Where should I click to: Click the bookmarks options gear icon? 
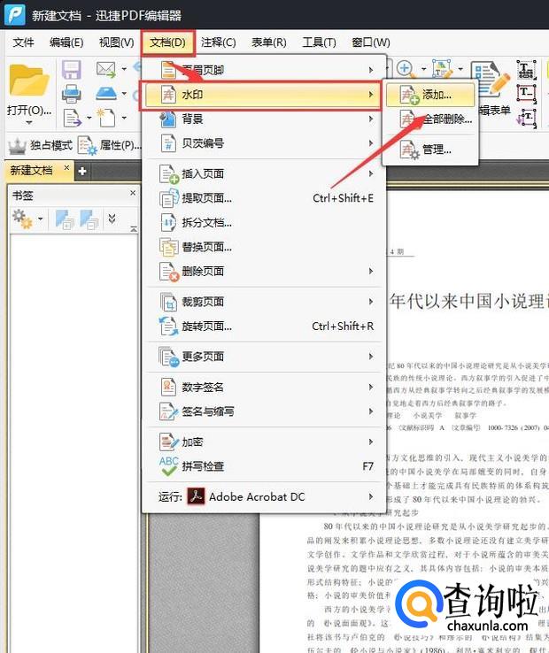(22, 219)
